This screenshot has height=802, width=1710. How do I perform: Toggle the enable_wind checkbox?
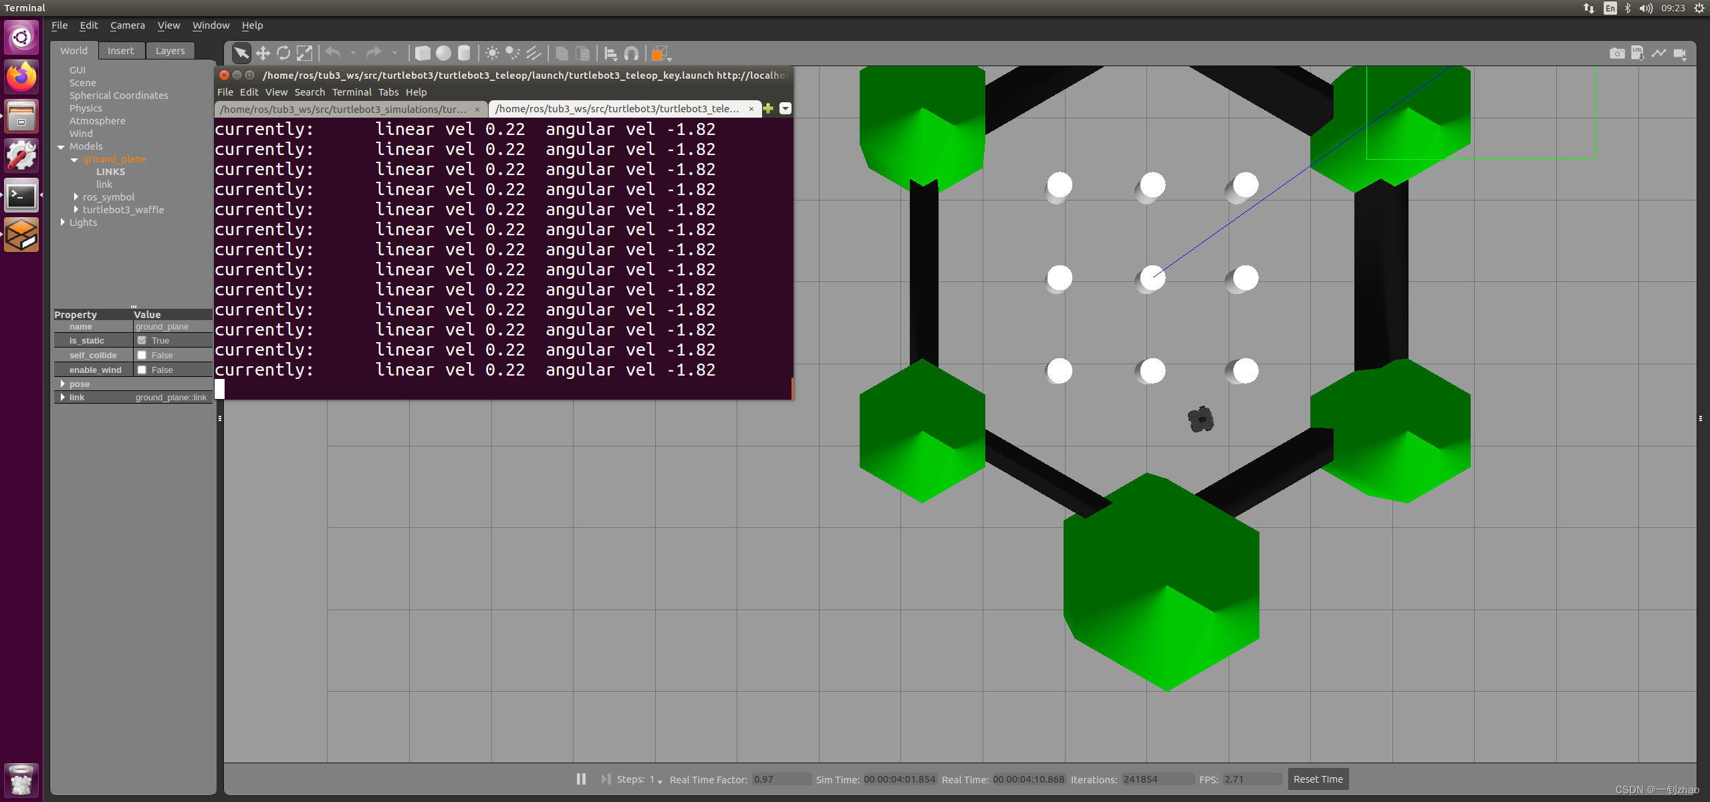[x=142, y=370]
